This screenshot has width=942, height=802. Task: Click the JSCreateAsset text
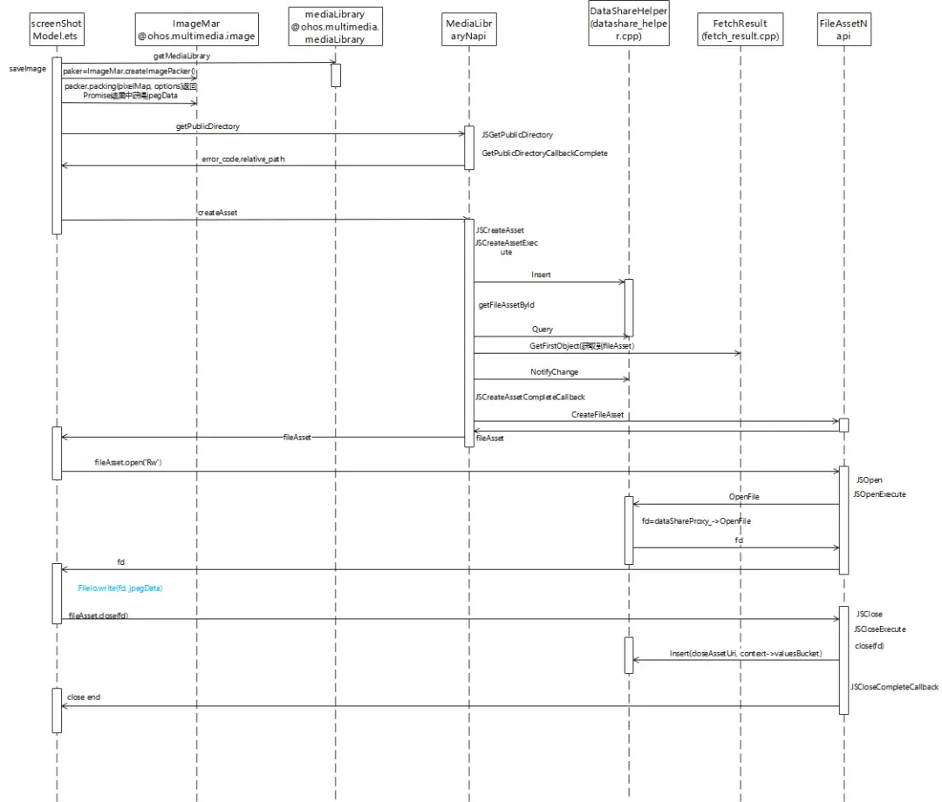[500, 230]
